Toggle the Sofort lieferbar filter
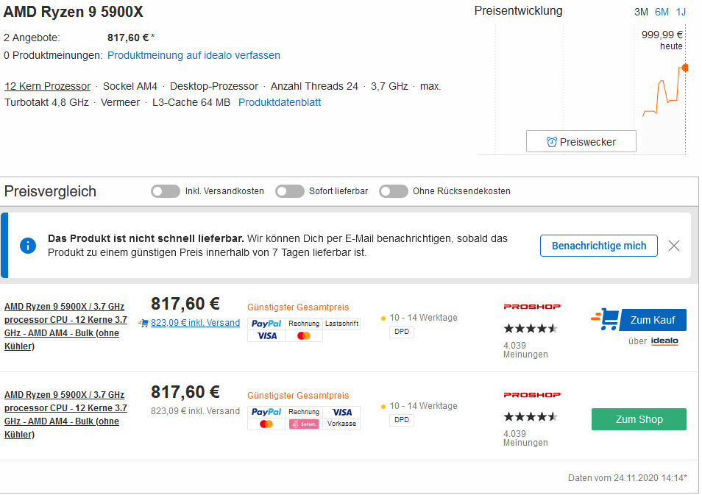702x495 pixels. [290, 191]
